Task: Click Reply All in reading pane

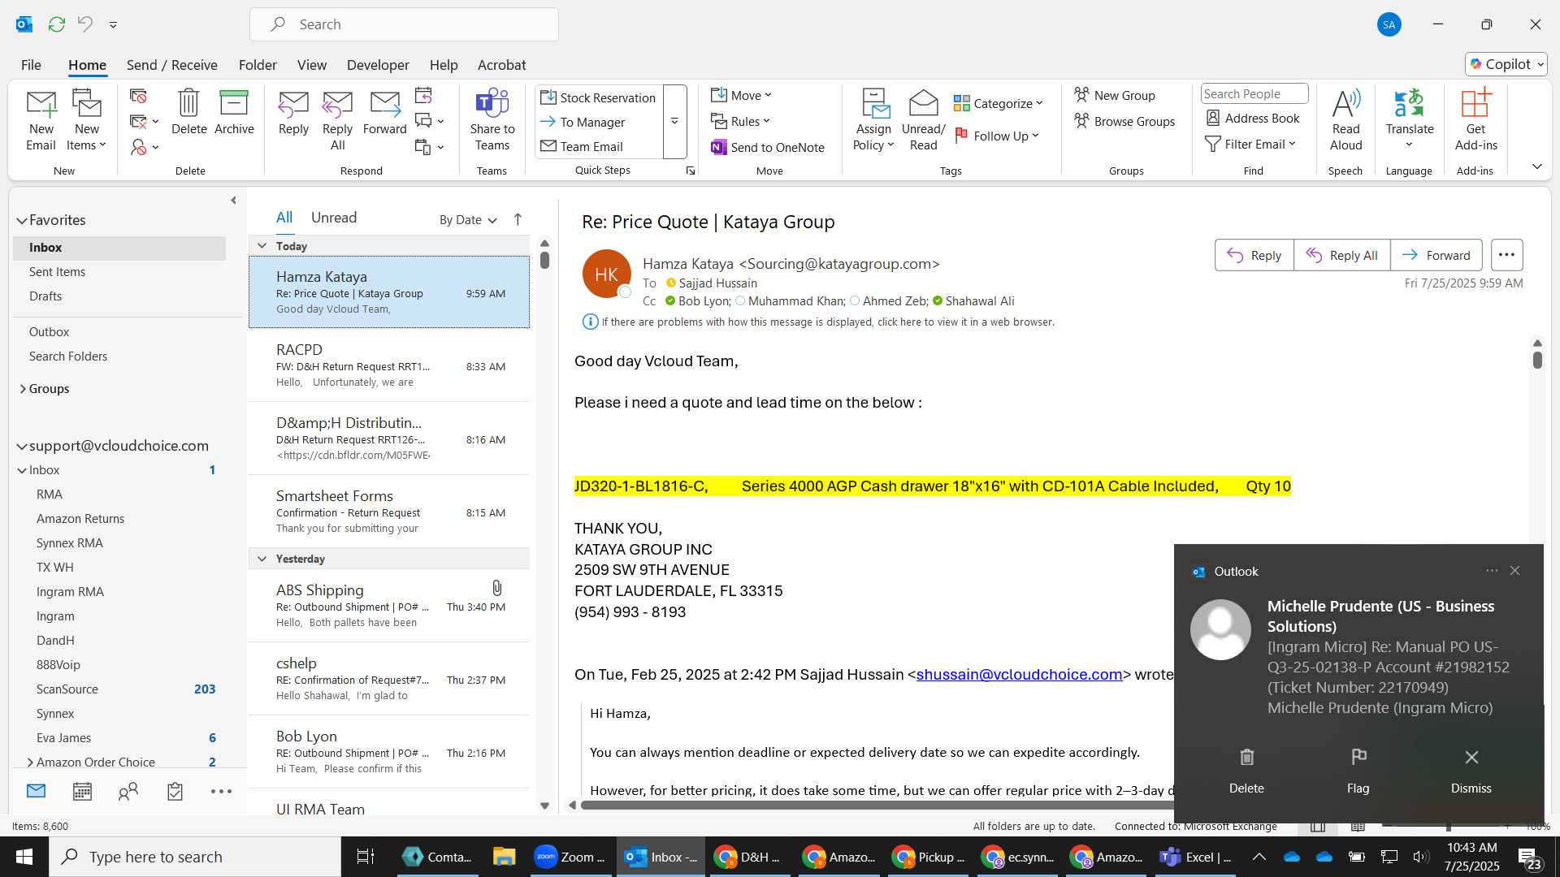Action: [x=1341, y=255]
